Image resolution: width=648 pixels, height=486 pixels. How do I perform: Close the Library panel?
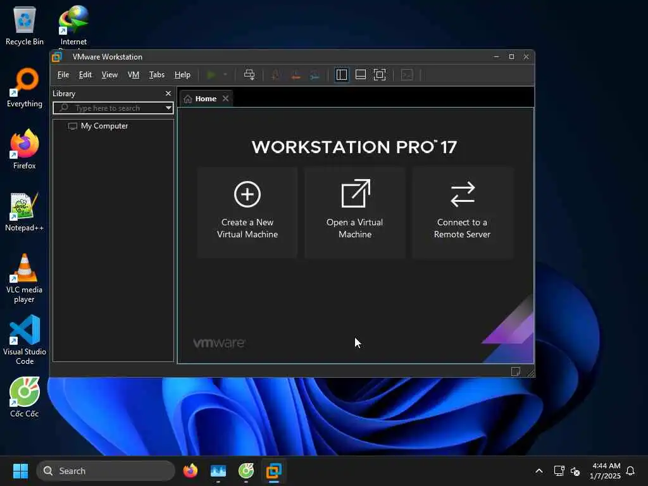pos(168,94)
